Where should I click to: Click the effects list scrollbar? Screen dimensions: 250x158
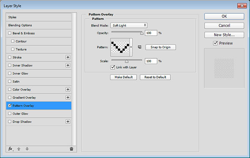pyautogui.click(x=74, y=79)
